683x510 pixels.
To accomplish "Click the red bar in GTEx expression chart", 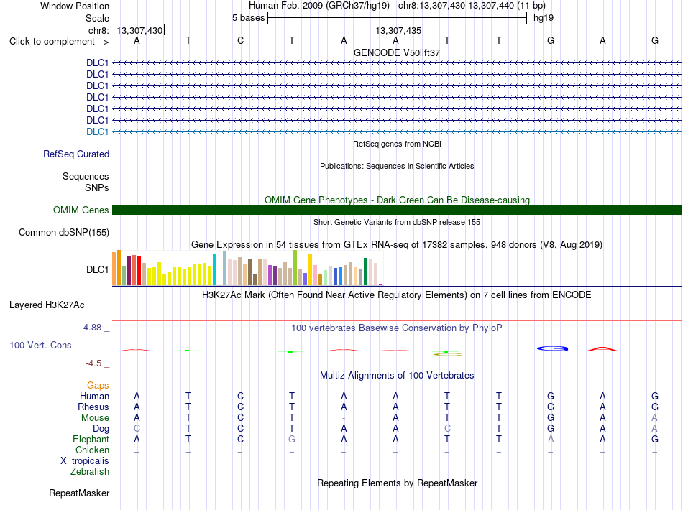I will pos(139,271).
